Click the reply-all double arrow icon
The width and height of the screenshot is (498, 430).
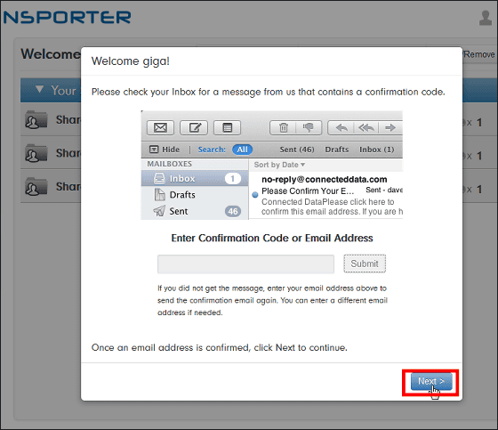click(365, 128)
